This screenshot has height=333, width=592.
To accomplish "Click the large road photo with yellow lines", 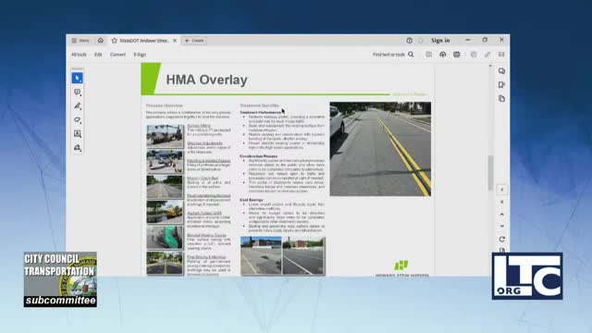I will click(x=380, y=149).
